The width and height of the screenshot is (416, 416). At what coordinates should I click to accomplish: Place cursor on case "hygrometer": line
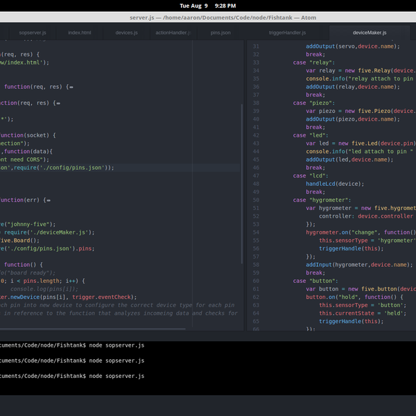click(x=322, y=200)
